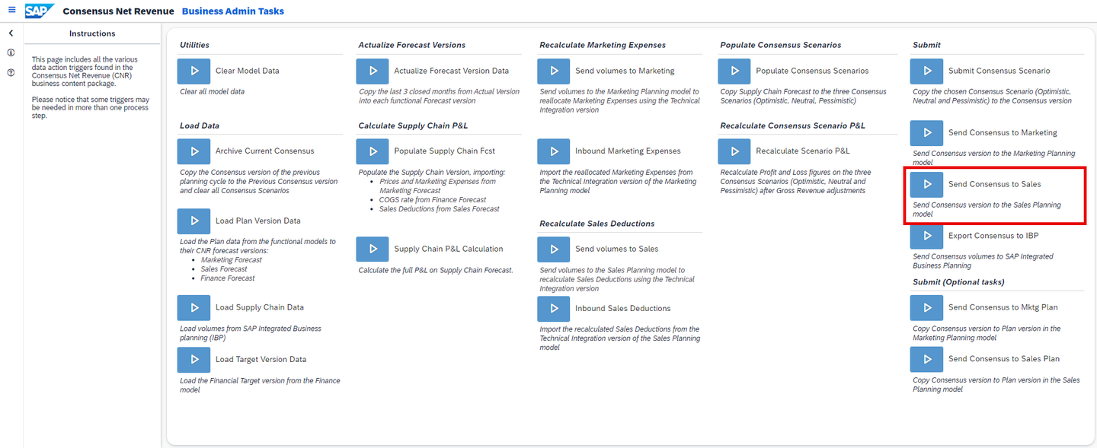The width and height of the screenshot is (1097, 448).
Task: Run the Recalculate Scenario P&L trigger
Action: tap(734, 151)
